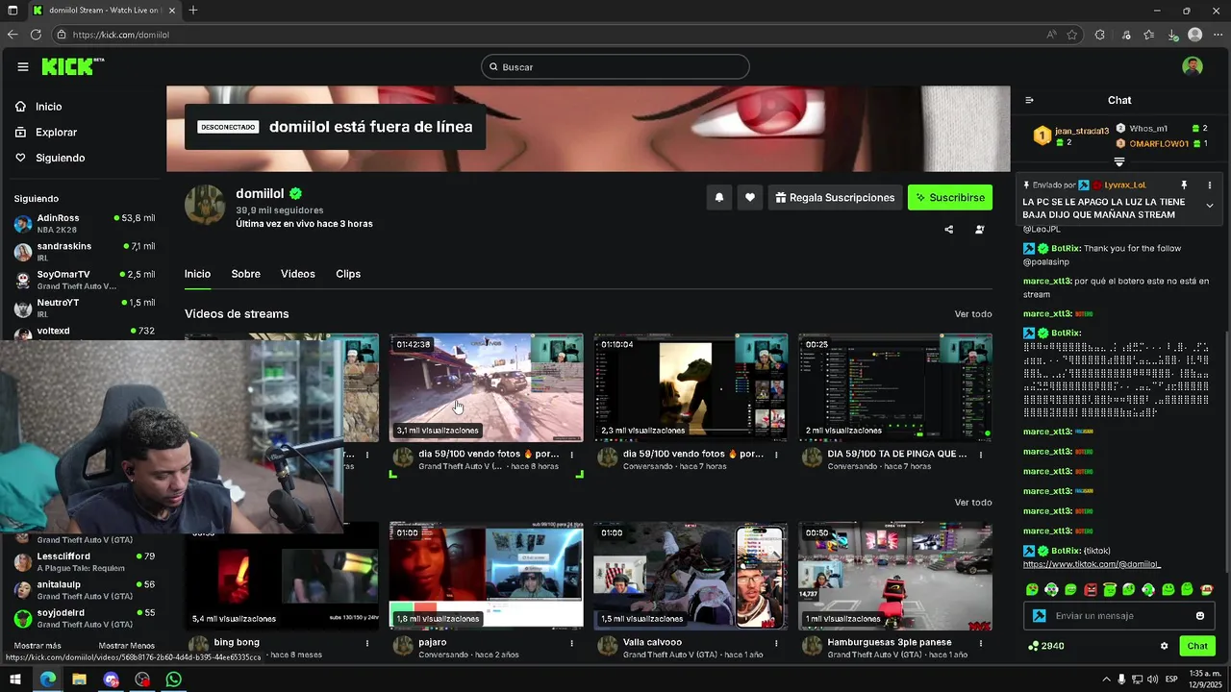Viewport: 1231px width, 692px height.
Task: Open the tiktok.com/@domiilol link in chat
Action: tap(1092, 564)
